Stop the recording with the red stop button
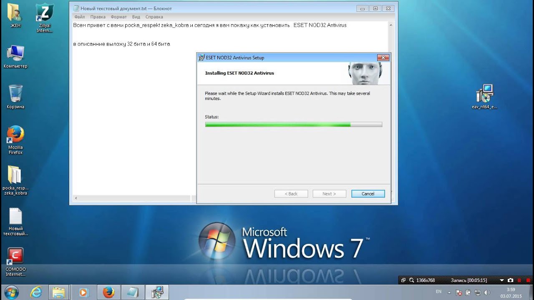The image size is (534, 300). (x=528, y=280)
